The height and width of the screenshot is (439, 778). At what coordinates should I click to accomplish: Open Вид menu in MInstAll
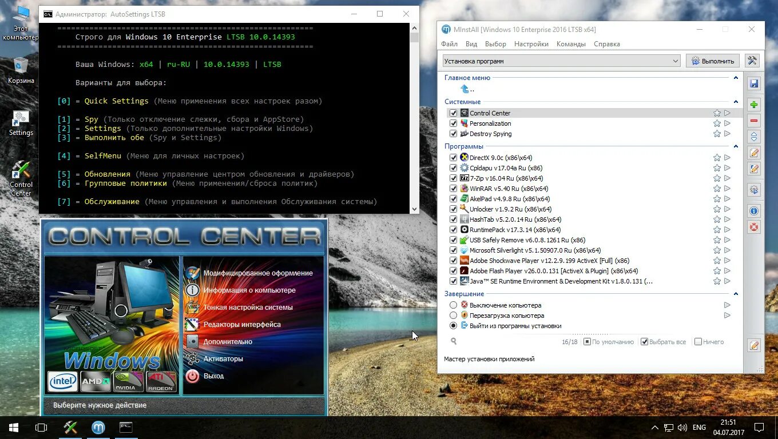pyautogui.click(x=471, y=44)
